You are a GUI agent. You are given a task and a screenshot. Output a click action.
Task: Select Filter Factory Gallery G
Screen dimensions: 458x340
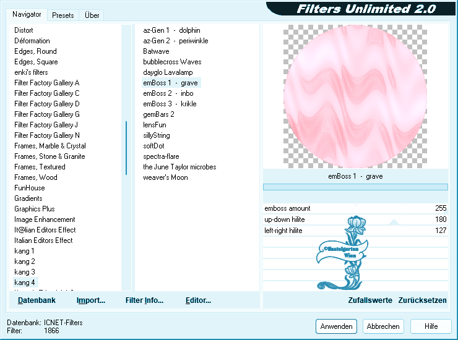point(47,114)
